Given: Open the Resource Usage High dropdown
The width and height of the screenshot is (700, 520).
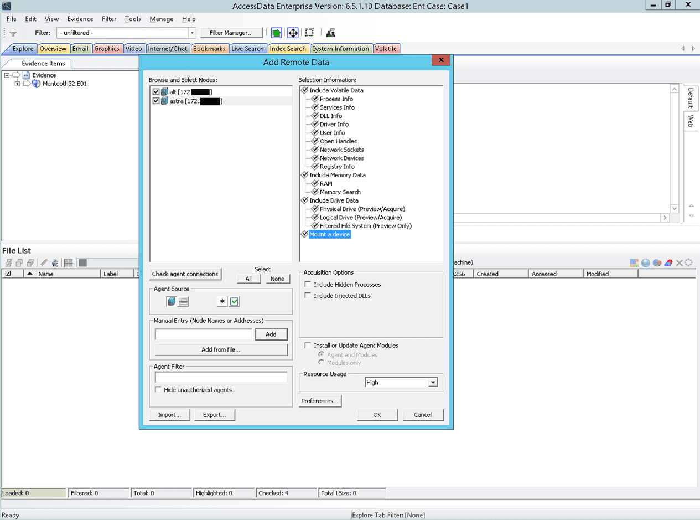Looking at the screenshot, I should (433, 383).
